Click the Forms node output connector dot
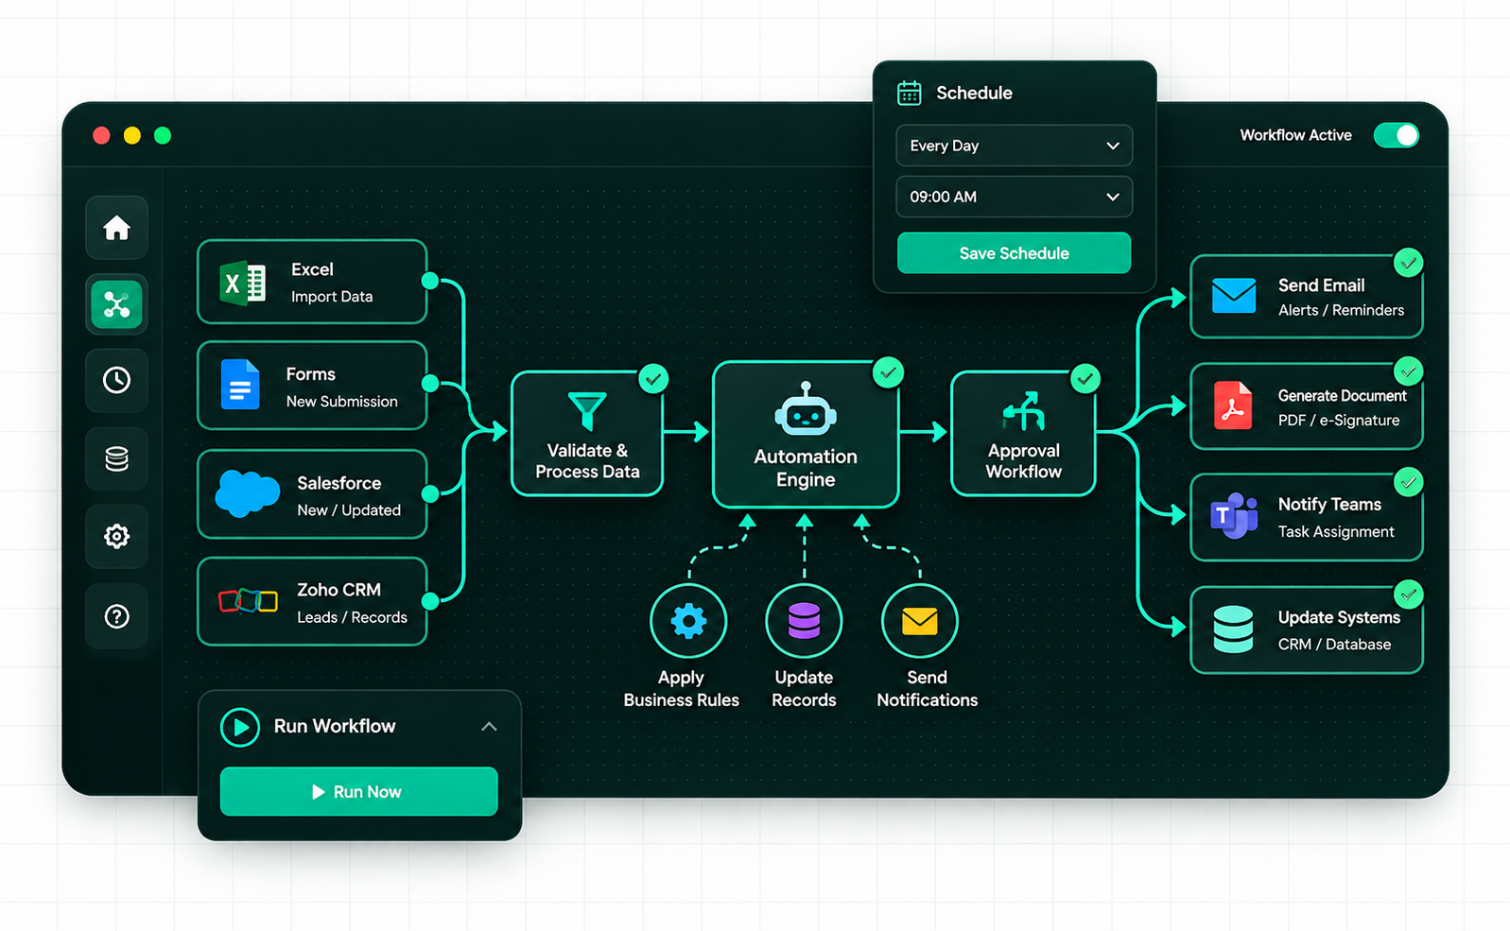The width and height of the screenshot is (1510, 931). (x=430, y=384)
